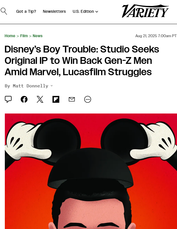
Task: Expand the U.S. Edition dropdown
Action: [85, 11]
